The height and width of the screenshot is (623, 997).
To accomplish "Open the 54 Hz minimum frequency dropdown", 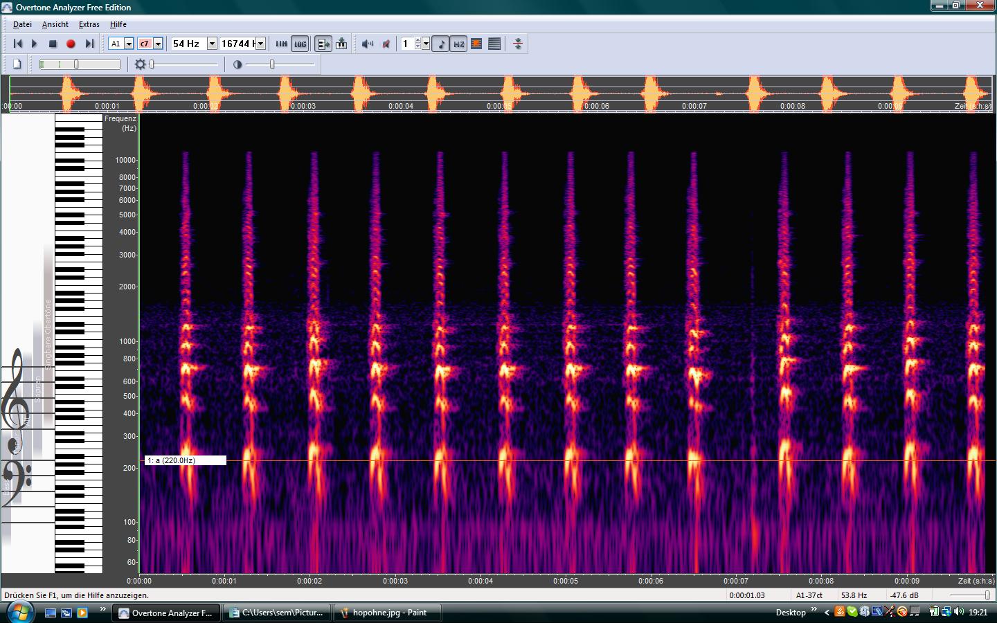I will [x=212, y=44].
